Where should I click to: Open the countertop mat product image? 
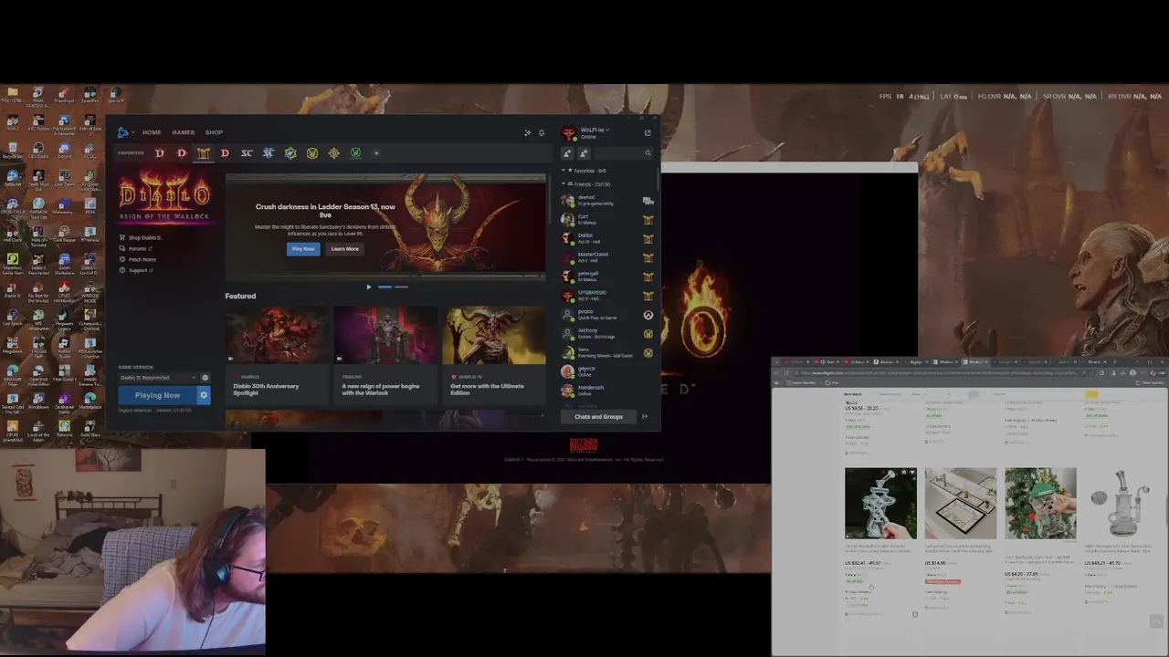tap(960, 503)
